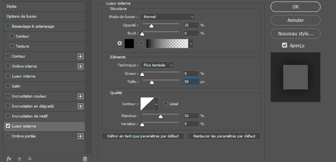This screenshot has height=162, width=336.
Task: Click the move effect down arrow
Action: tap(30, 159)
